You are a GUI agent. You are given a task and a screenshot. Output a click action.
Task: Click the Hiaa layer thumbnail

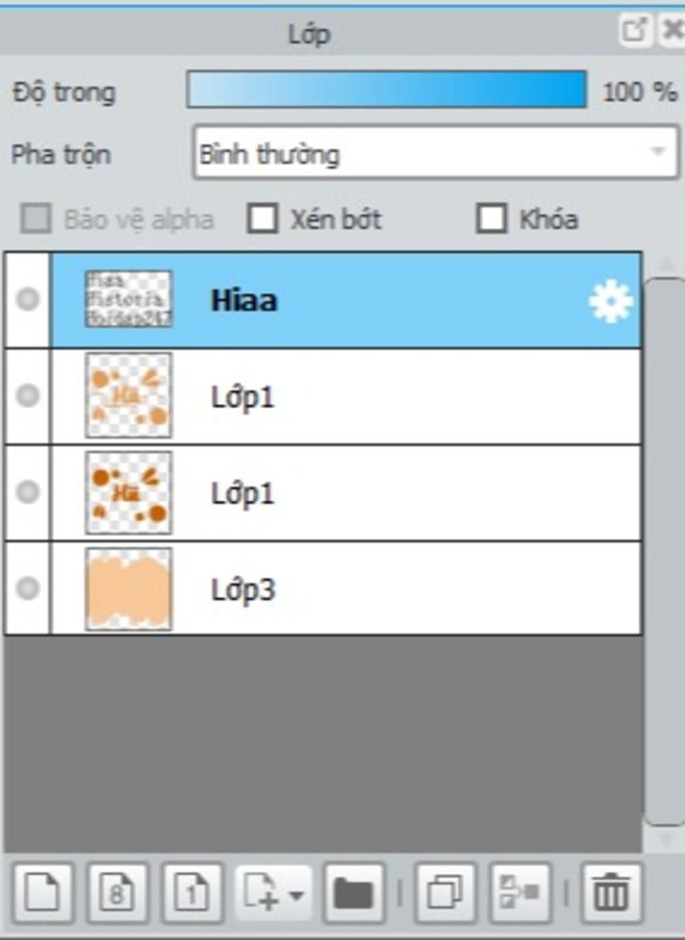(x=128, y=299)
